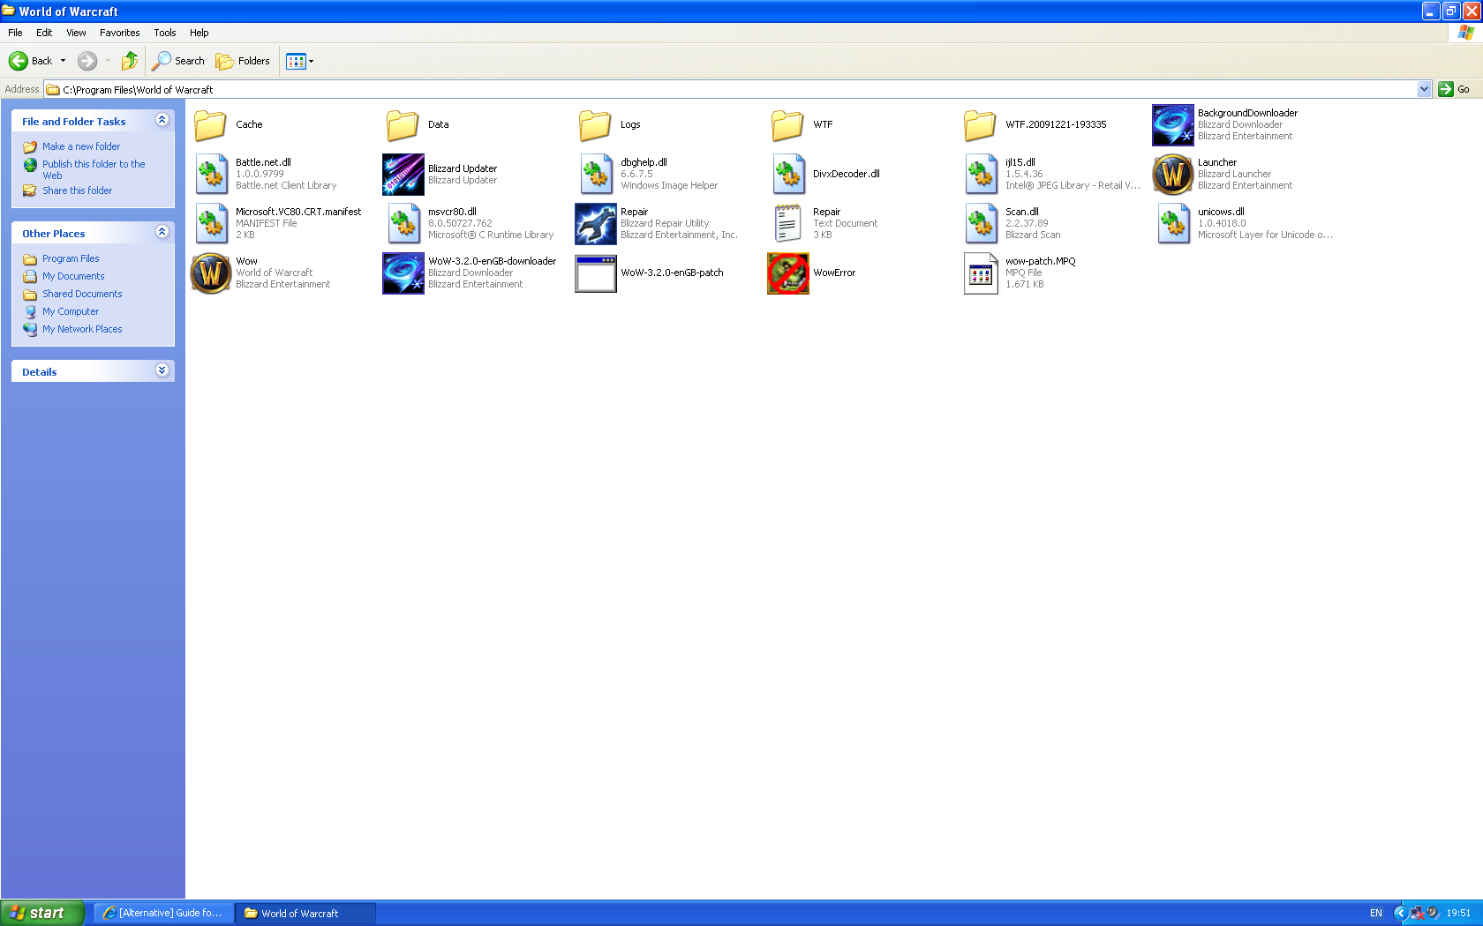Screen dimensions: 1483x926
Task: Click the Forward navigation arrow
Action: click(87, 61)
